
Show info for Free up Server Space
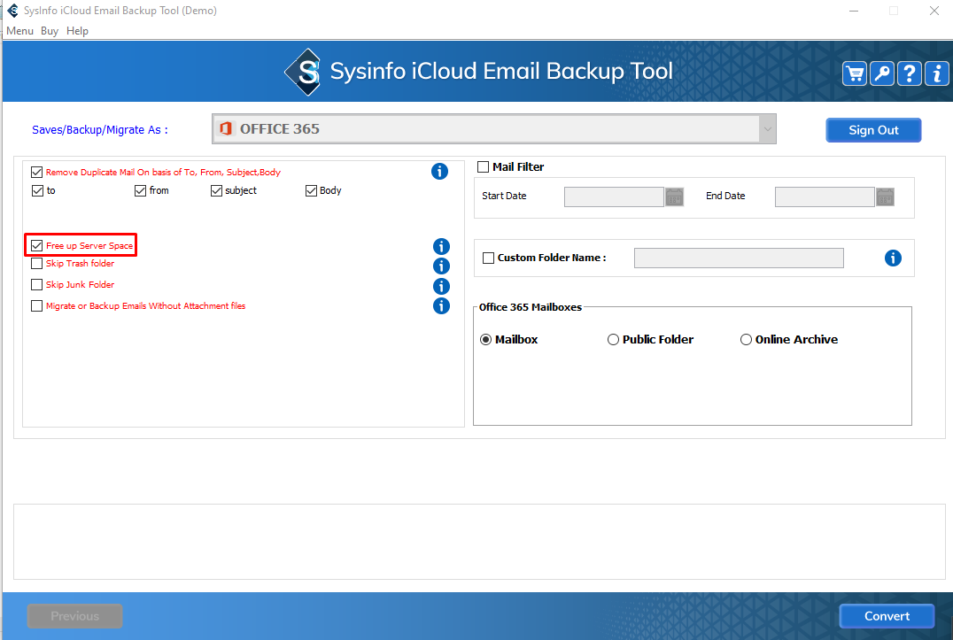point(441,247)
